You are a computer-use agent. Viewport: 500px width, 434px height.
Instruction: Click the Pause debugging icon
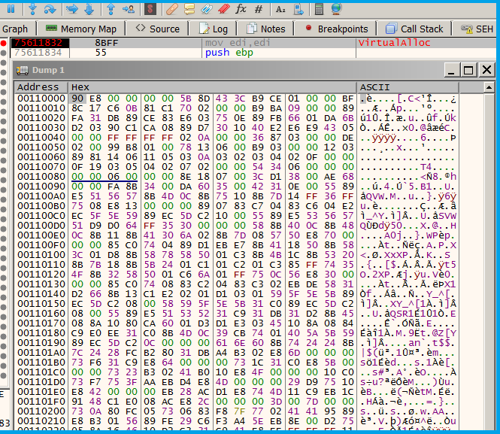[11, 9]
